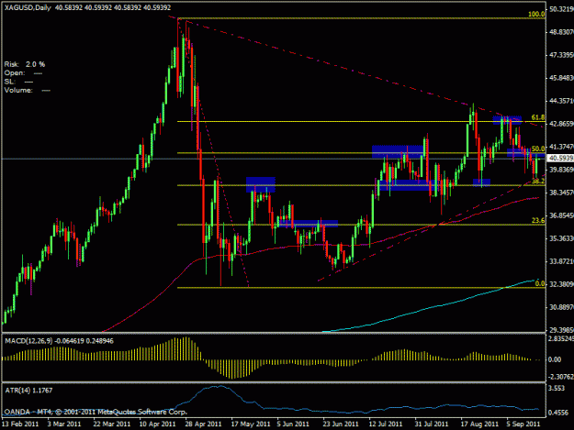Click the 47.3395 price axis value
The width and height of the screenshot is (574, 430).
tap(561, 55)
